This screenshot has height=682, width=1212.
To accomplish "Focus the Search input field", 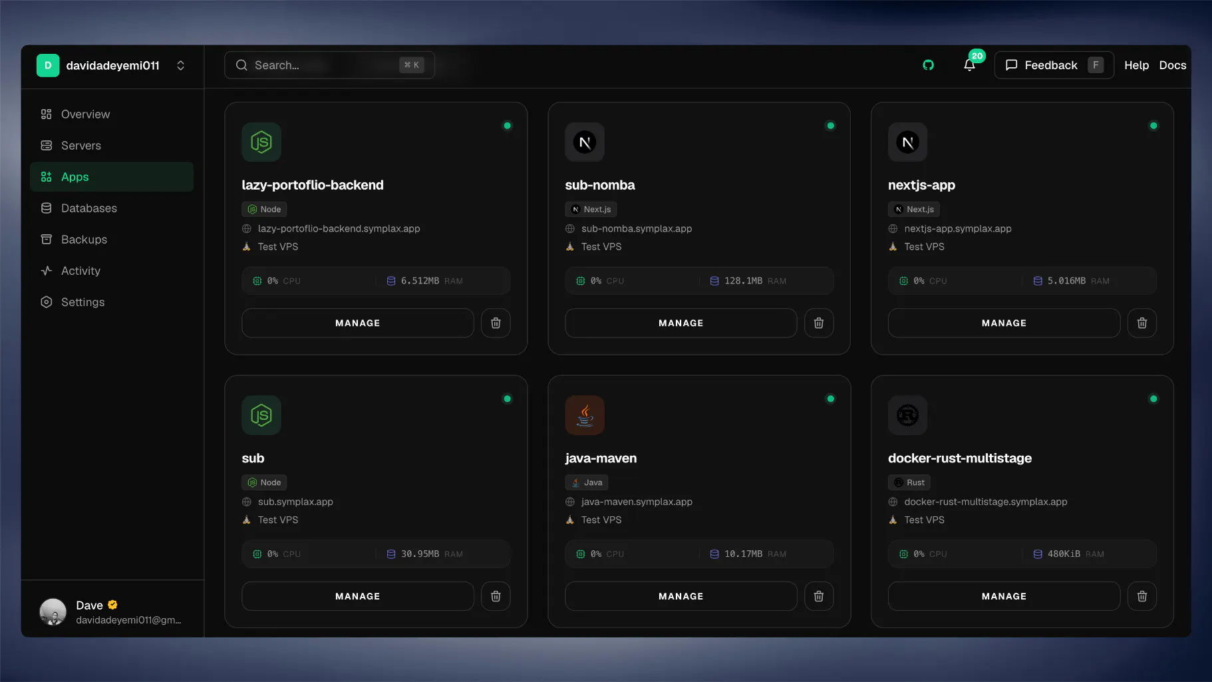I will click(x=329, y=65).
